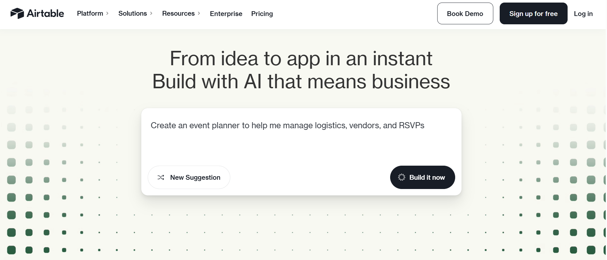Expand the chevron beside Solutions
607x260 pixels.
151,13
